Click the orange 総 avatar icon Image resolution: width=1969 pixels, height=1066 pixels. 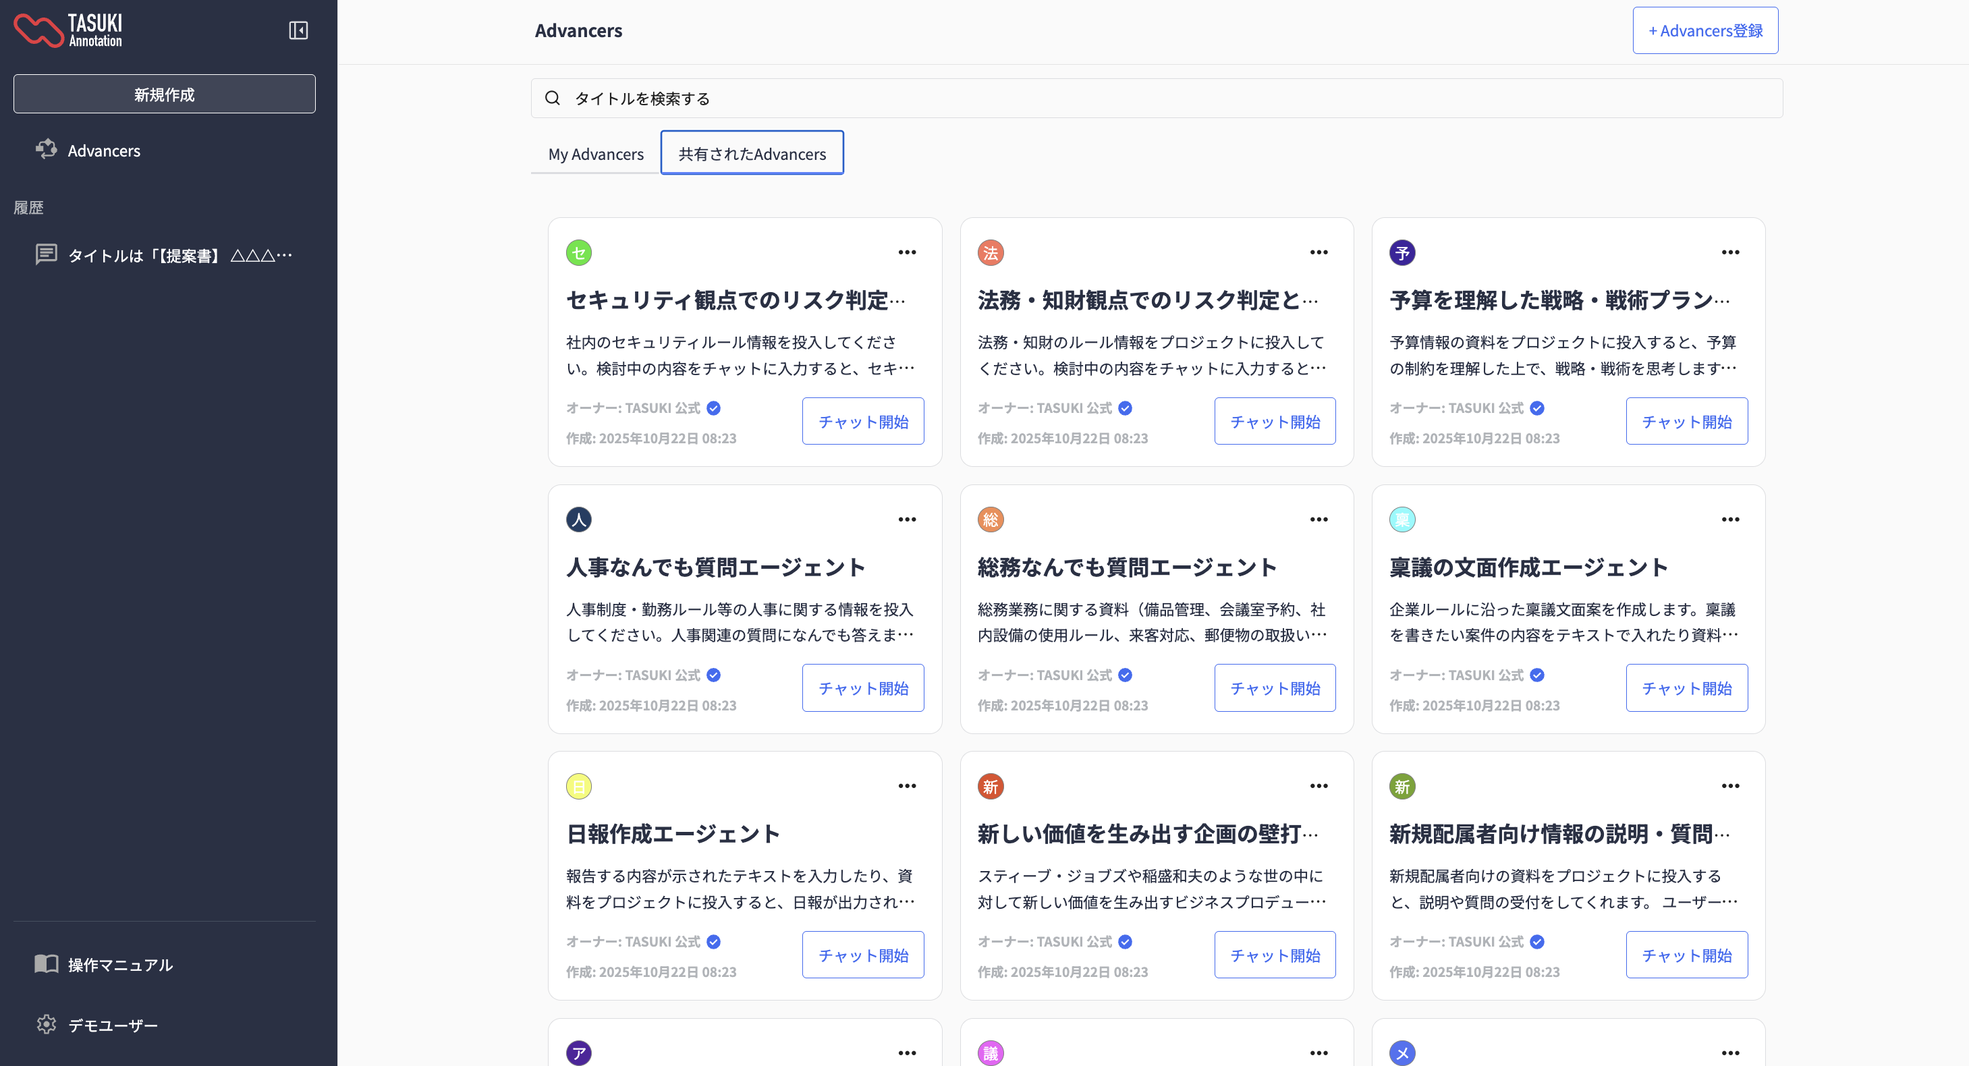tap(990, 520)
